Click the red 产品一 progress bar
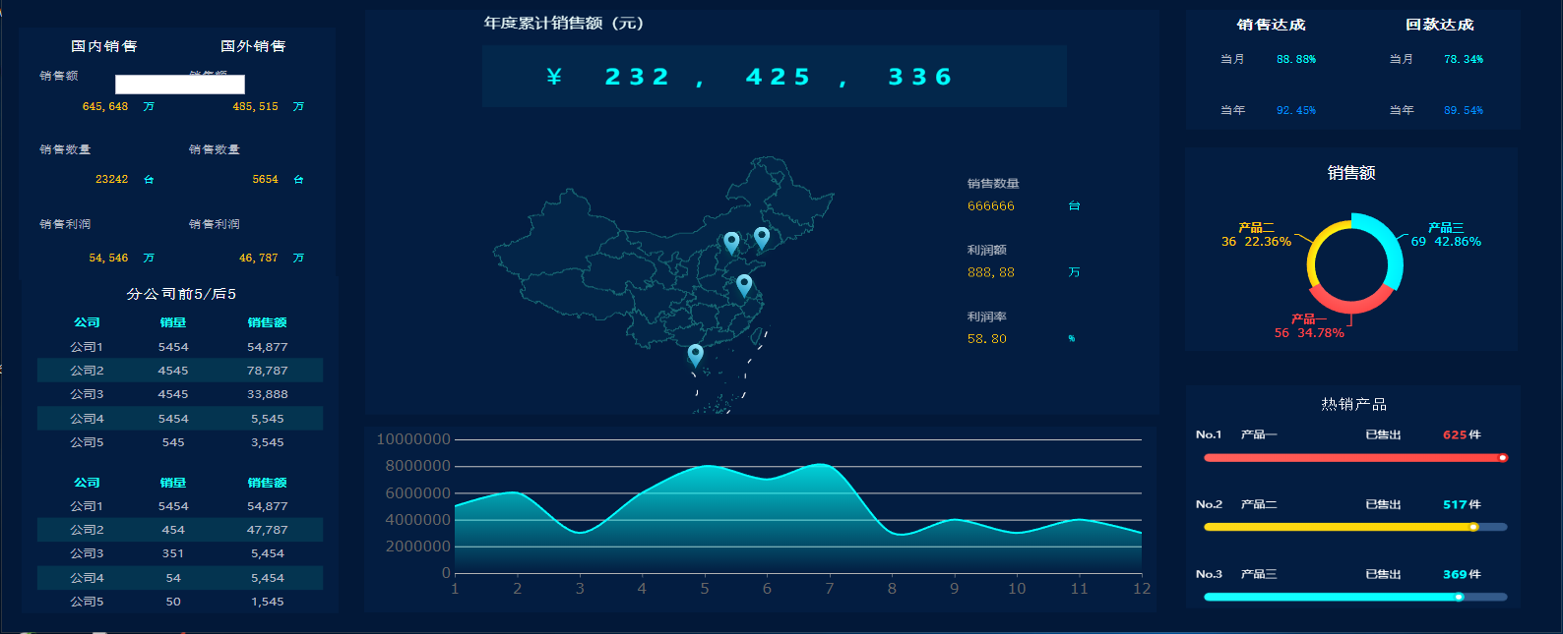Image resolution: width=1563 pixels, height=634 pixels. coord(1355,457)
